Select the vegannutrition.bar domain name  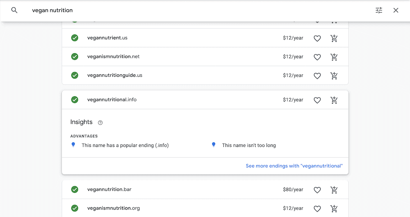click(x=109, y=189)
